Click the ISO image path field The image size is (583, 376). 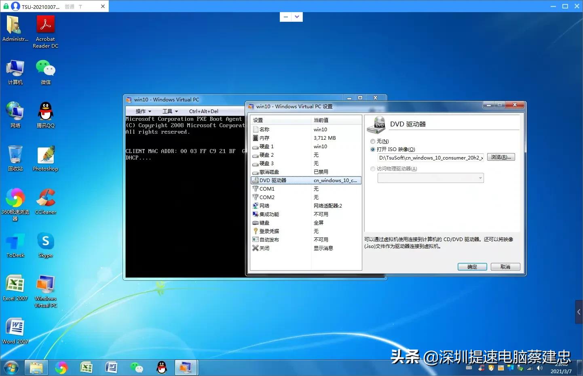click(430, 158)
